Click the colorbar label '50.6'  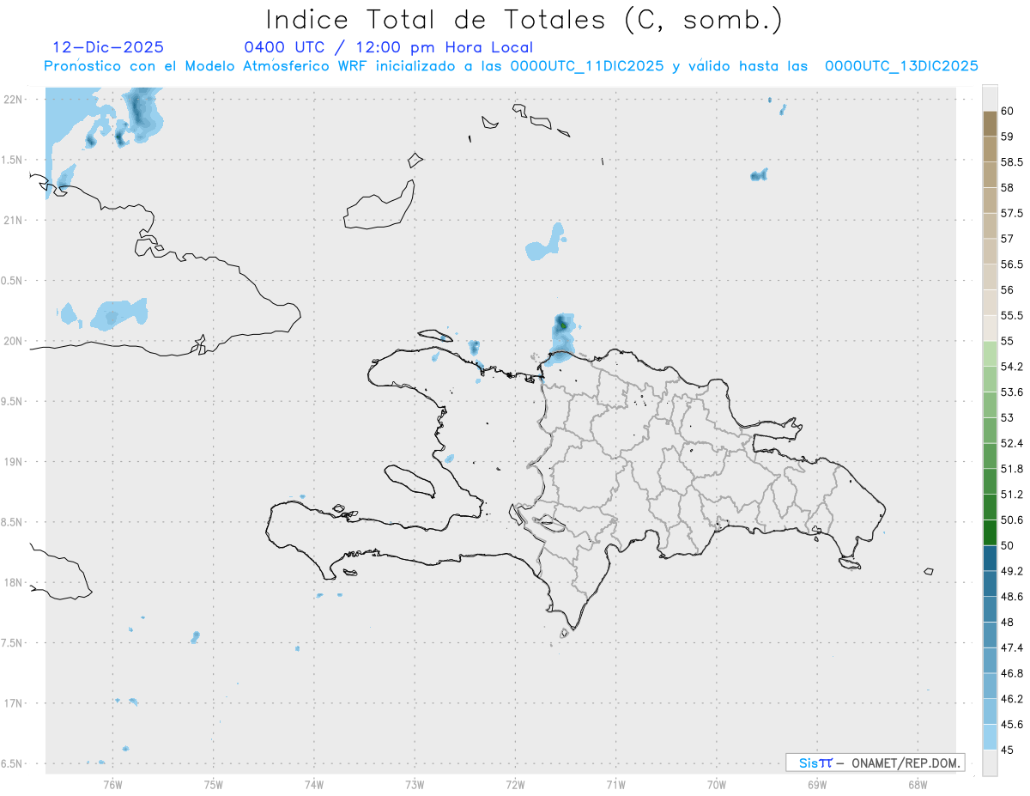[1012, 520]
